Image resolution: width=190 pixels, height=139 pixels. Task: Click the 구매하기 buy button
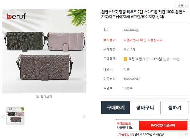tap(115, 108)
